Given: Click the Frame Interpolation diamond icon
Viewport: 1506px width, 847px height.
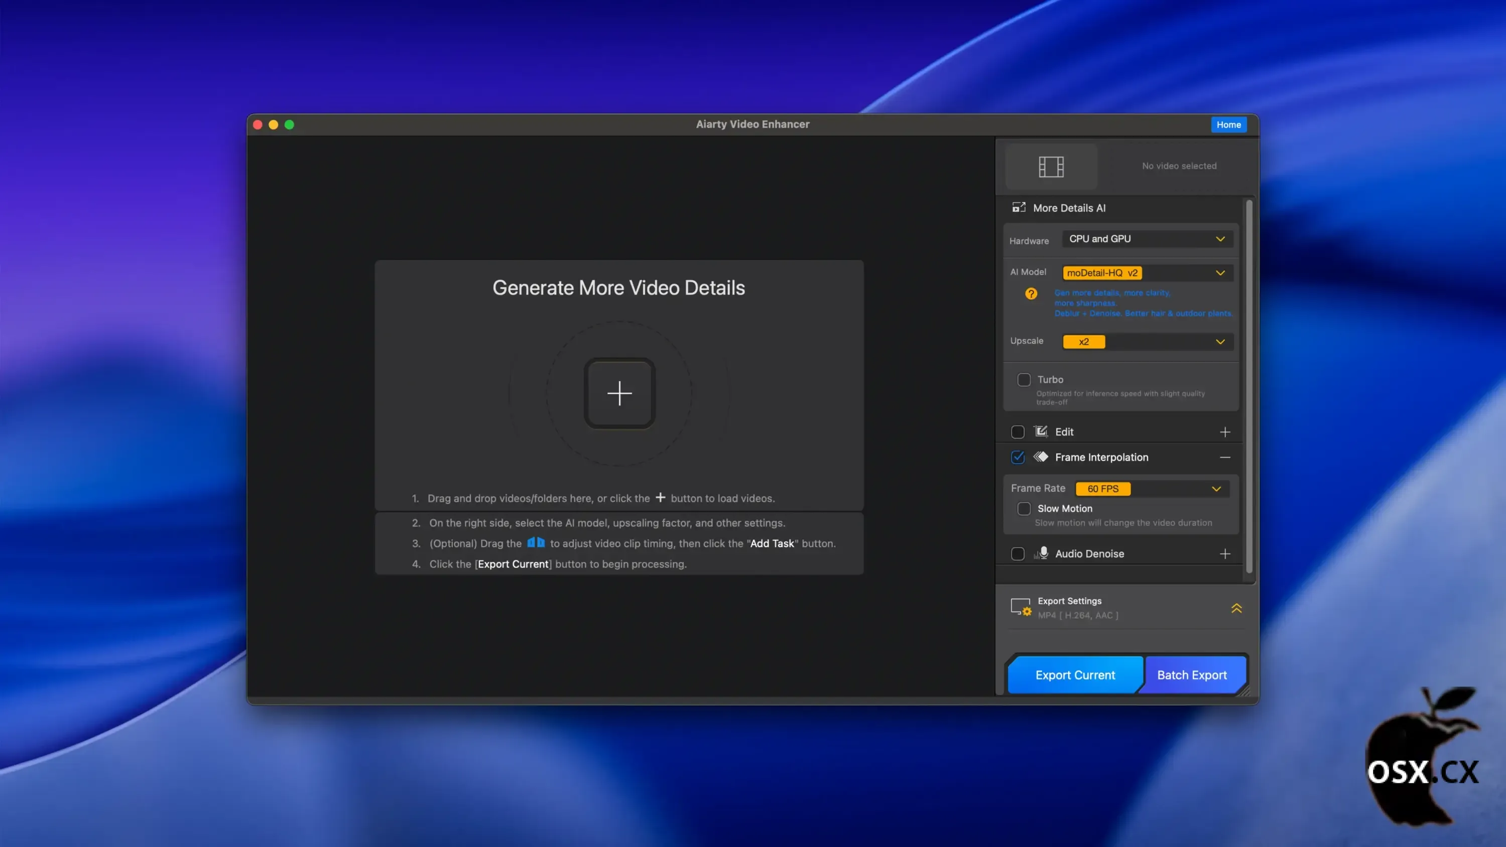Looking at the screenshot, I should [1041, 457].
